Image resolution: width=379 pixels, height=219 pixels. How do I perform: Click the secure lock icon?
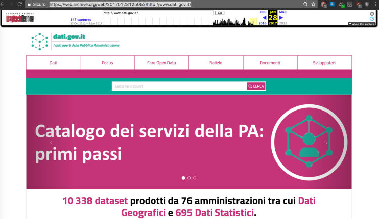29,4
